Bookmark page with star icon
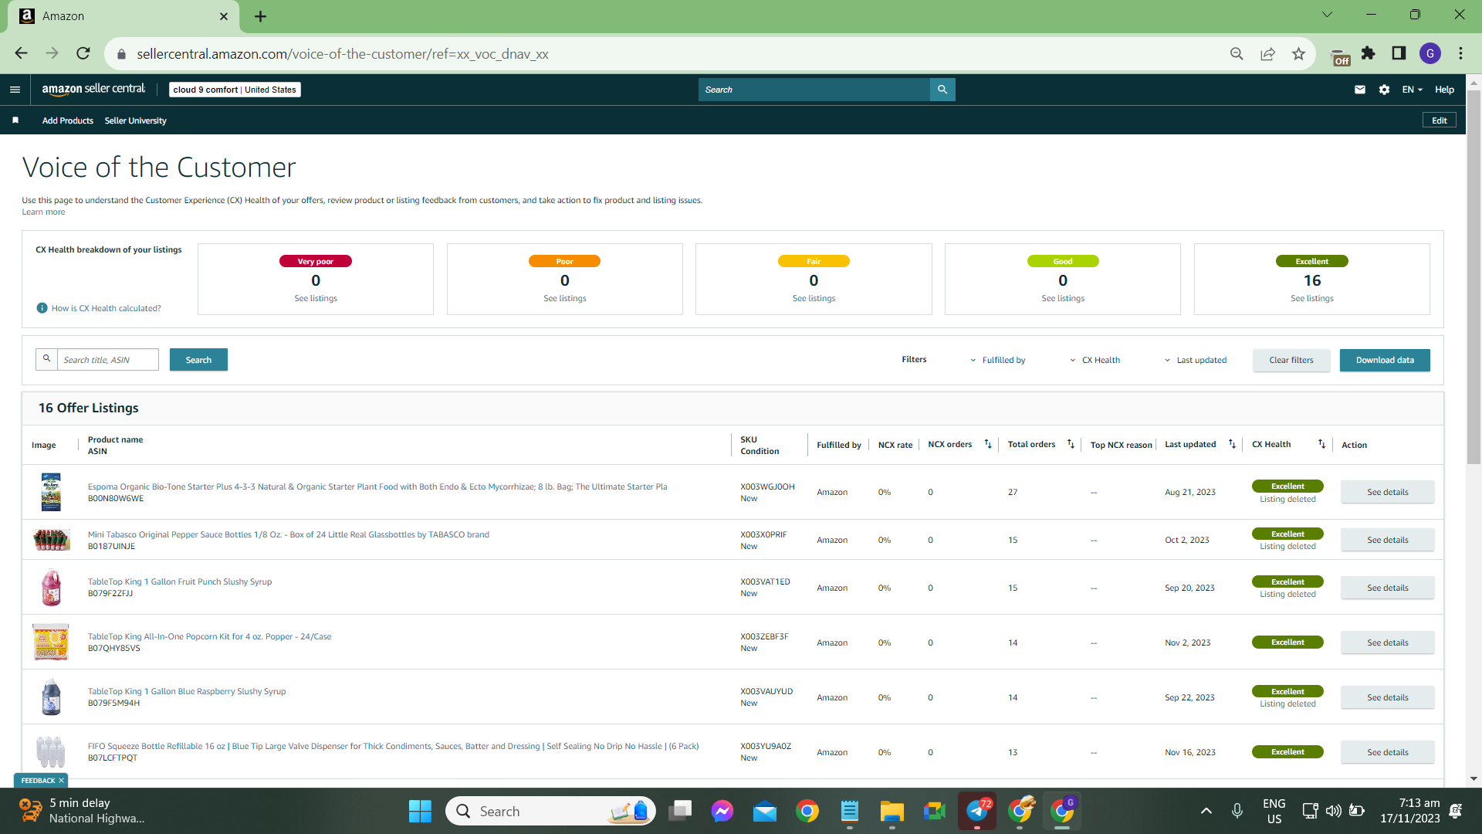1482x834 pixels. pos(1298,53)
